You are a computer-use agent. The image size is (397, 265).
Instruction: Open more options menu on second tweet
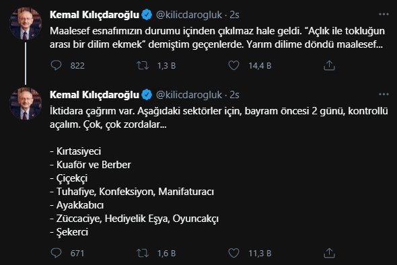pos(384,94)
